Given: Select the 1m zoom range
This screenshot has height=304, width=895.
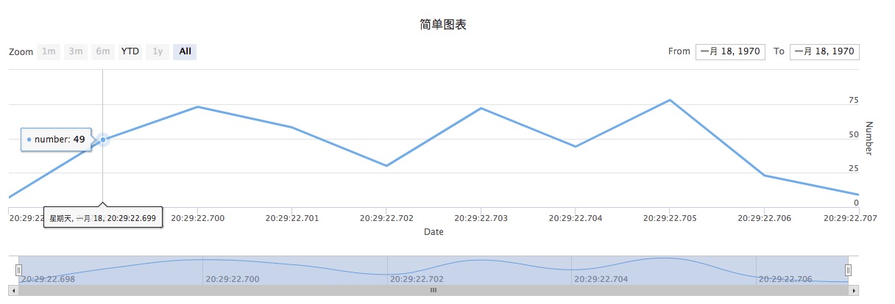Looking at the screenshot, I should click(49, 51).
